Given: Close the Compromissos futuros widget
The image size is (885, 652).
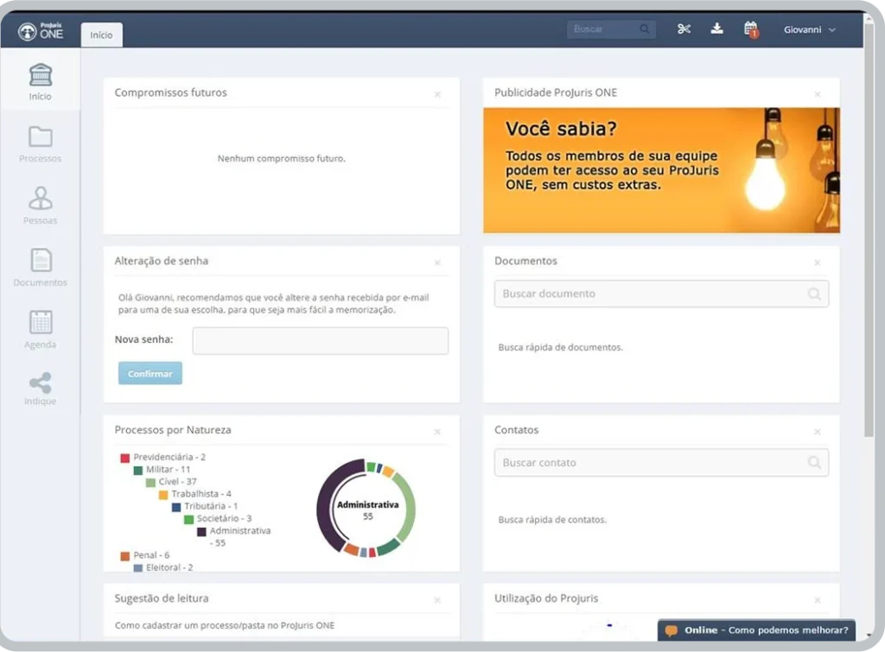Looking at the screenshot, I should pyautogui.click(x=437, y=94).
